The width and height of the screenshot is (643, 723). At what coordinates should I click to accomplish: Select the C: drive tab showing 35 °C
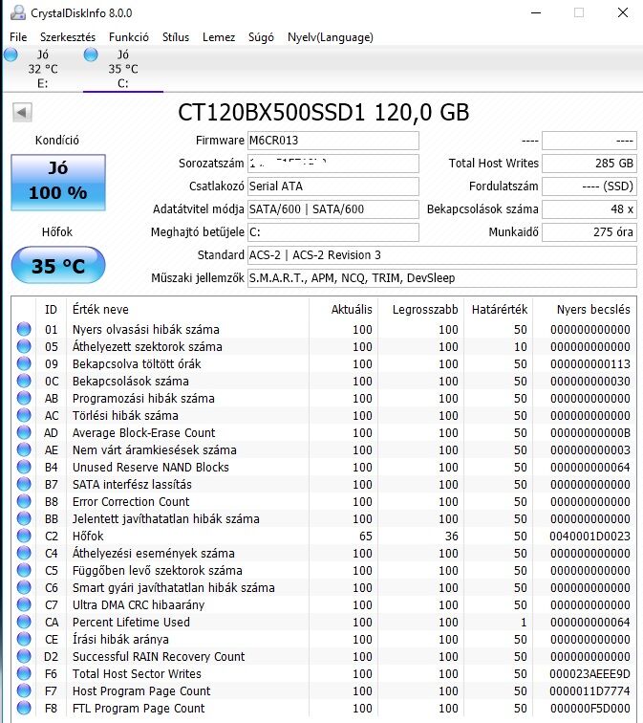point(123,69)
